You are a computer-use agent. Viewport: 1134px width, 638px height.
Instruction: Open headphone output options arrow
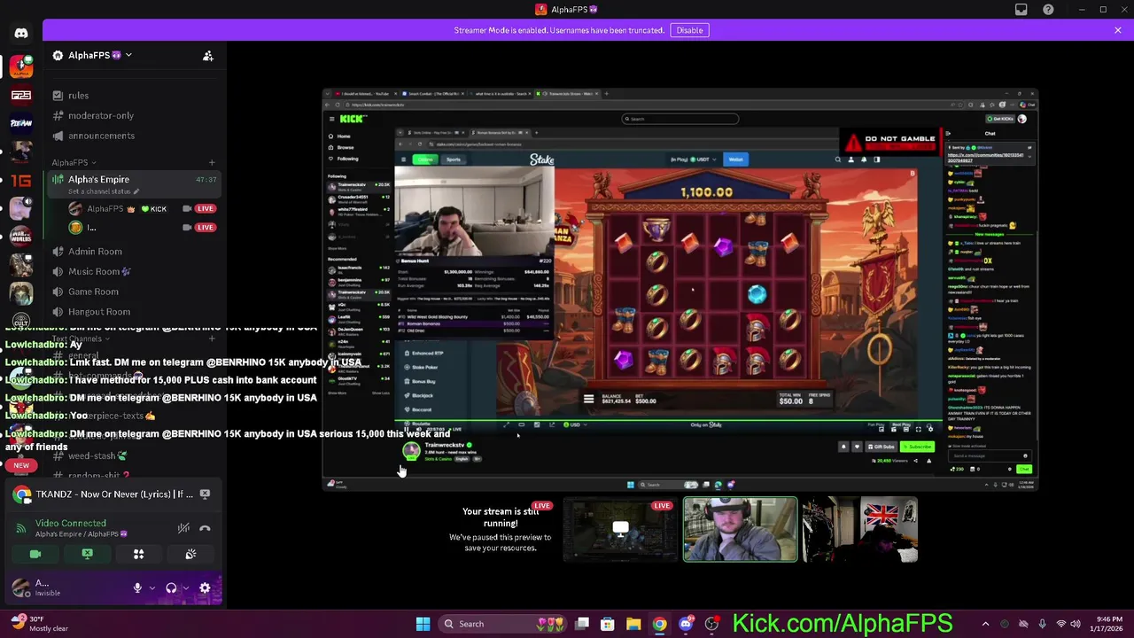(x=185, y=587)
